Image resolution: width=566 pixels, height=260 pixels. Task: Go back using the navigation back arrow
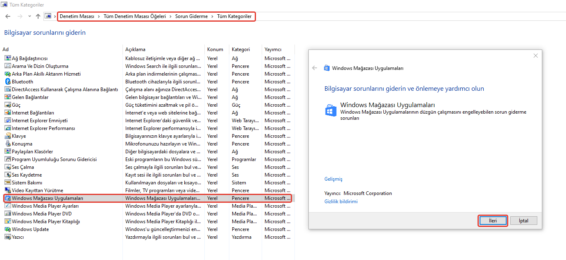pos(8,16)
